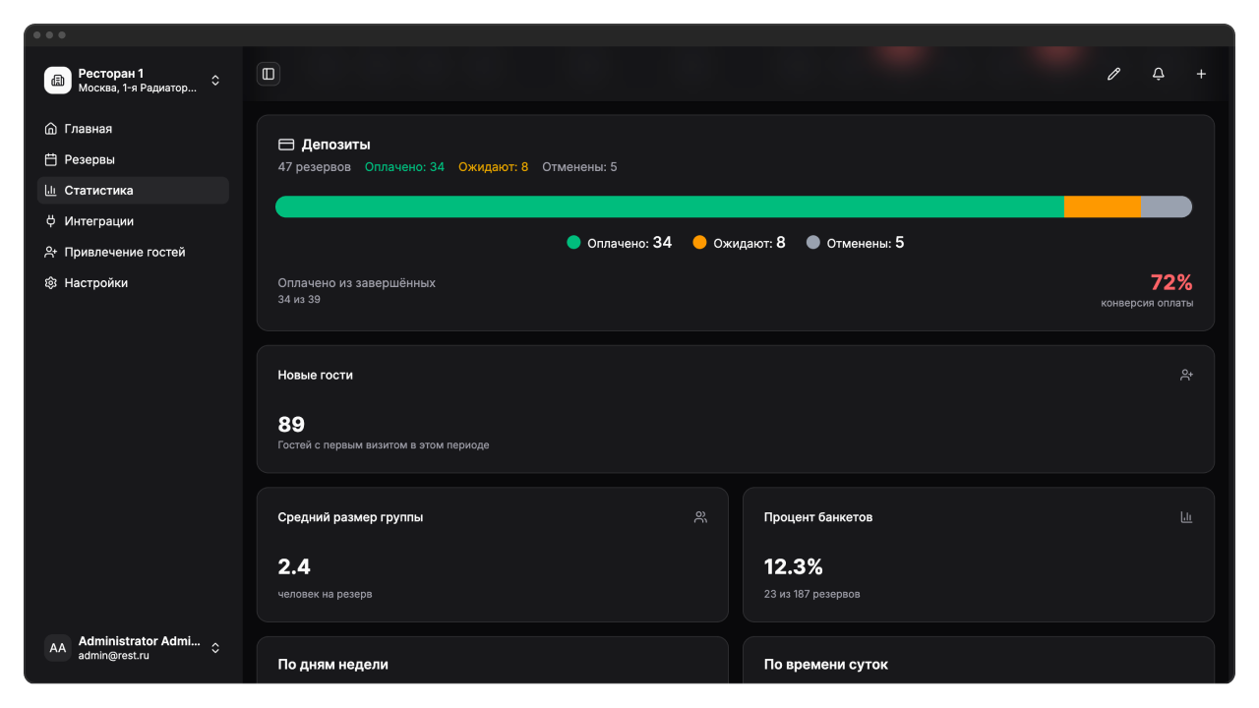
Task: Open notifications bell icon
Action: (x=1158, y=74)
